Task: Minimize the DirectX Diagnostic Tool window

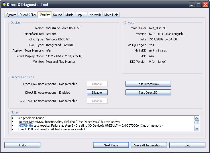Action: tap(192, 5)
